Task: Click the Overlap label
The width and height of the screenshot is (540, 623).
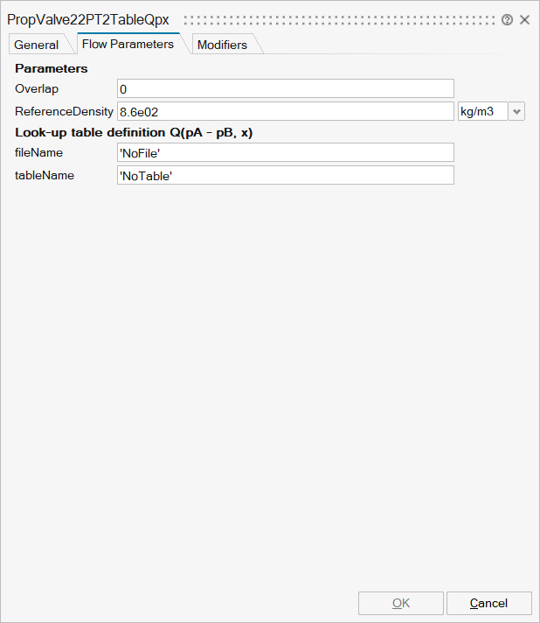Action: 37,88
